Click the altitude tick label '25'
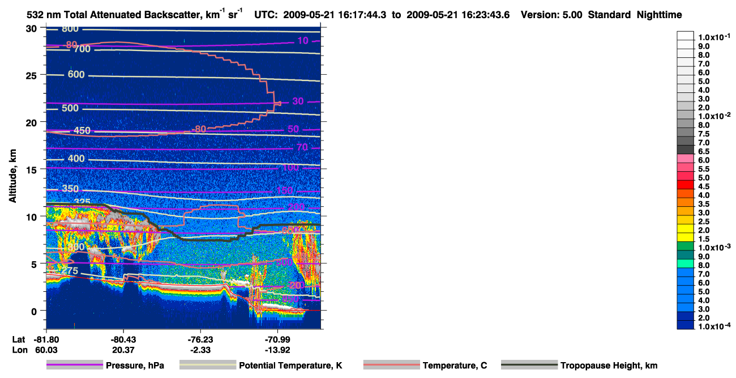The height and width of the screenshot is (378, 736). (33, 75)
